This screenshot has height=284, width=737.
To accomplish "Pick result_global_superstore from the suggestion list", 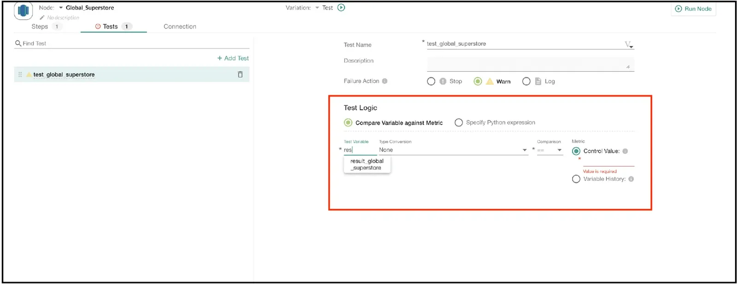I will 367,164.
